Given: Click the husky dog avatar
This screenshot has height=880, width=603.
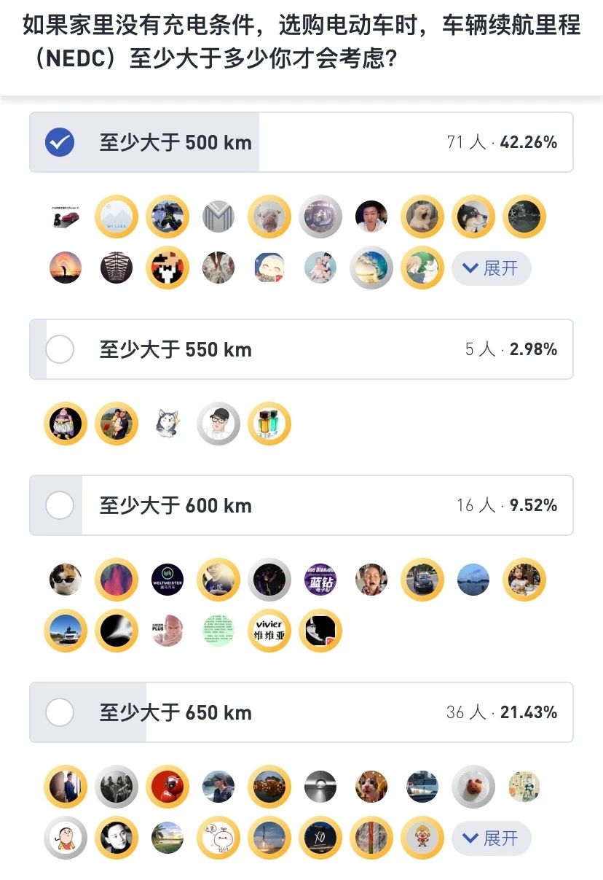Looking at the screenshot, I should coord(167,424).
